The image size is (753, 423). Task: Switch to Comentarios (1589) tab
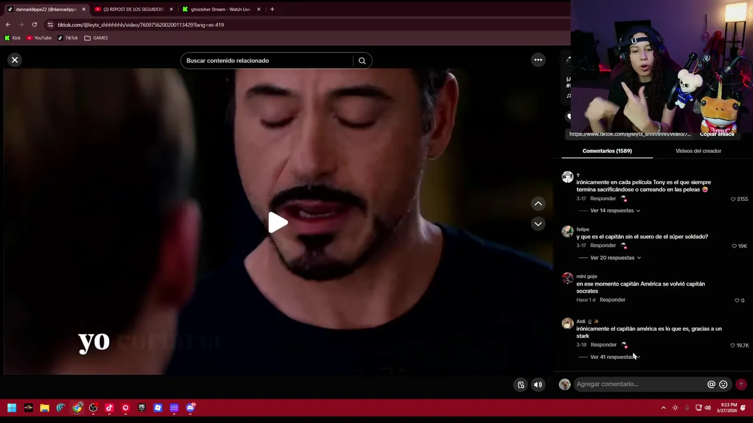(607, 151)
